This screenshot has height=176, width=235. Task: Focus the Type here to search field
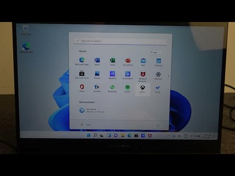point(120,41)
